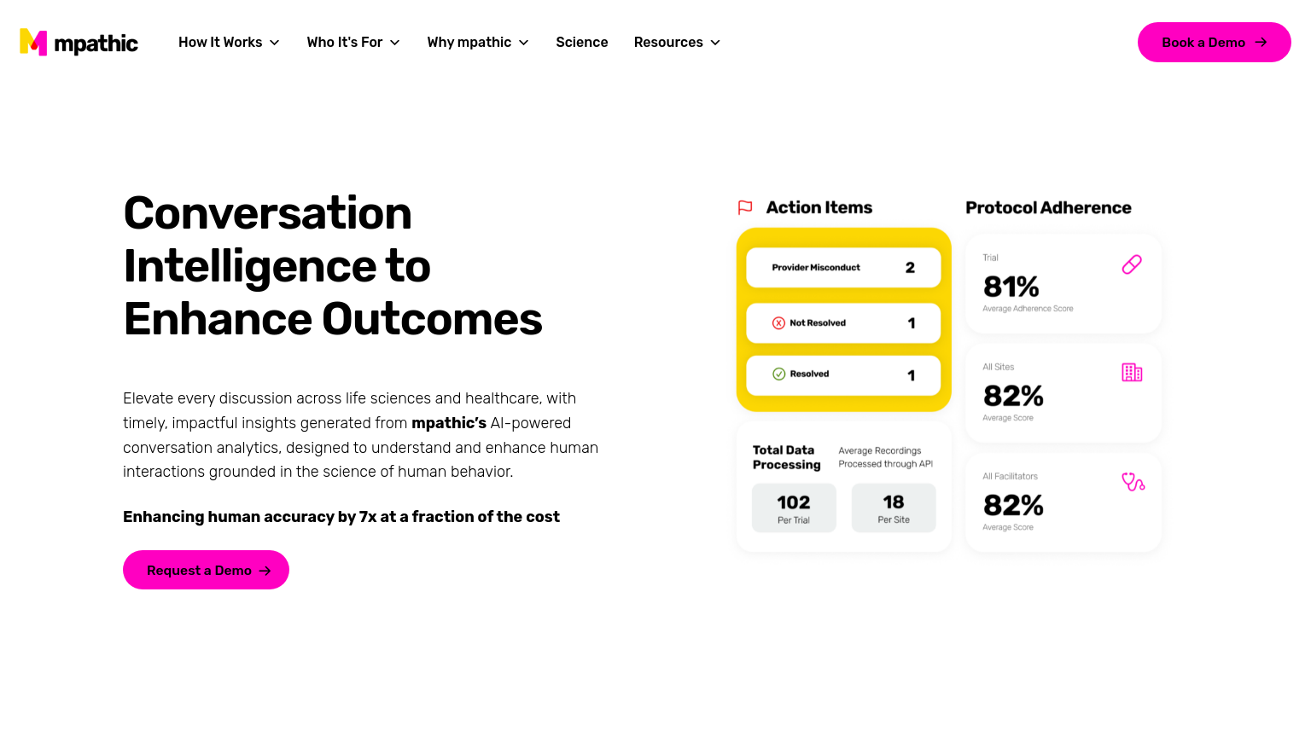The image size is (1311, 737).
Task: Go to the Science page
Action: 581,43
